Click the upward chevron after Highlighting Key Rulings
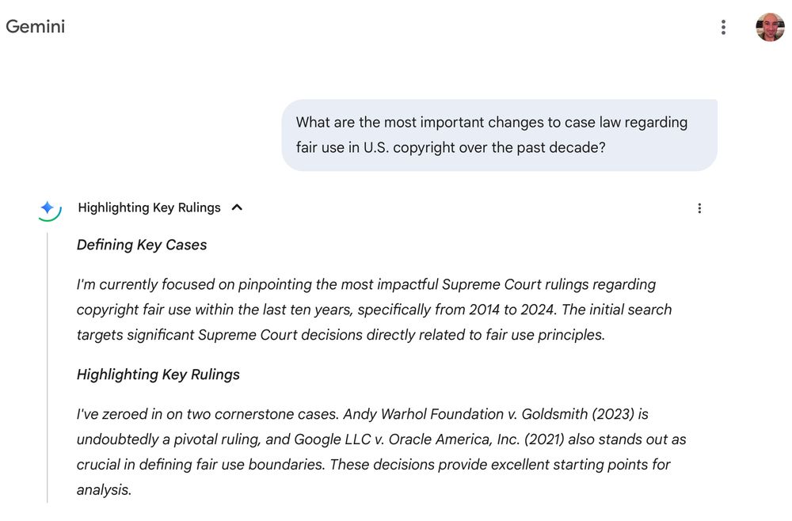 pos(236,207)
